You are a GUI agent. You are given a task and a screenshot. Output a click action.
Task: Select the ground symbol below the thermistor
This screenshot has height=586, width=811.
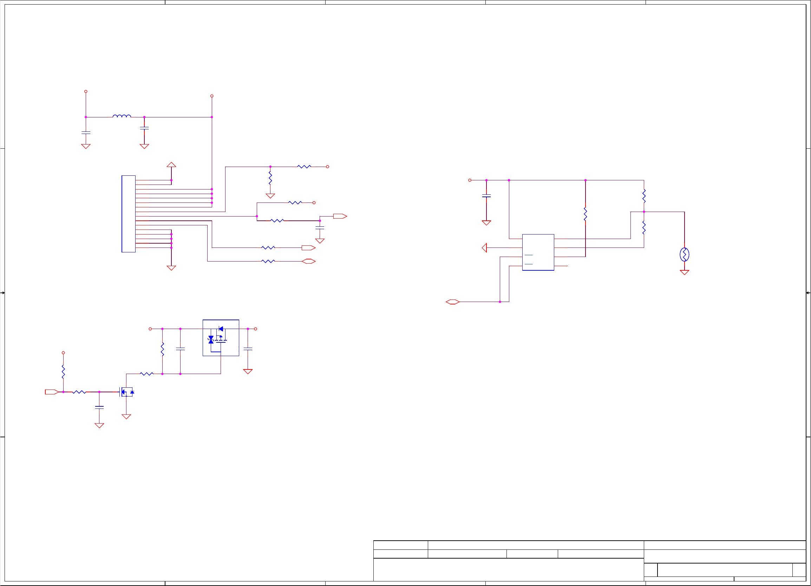(x=684, y=272)
